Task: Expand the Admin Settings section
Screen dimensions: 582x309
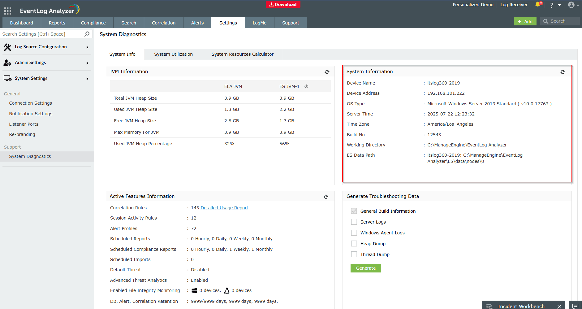Action: click(46, 63)
